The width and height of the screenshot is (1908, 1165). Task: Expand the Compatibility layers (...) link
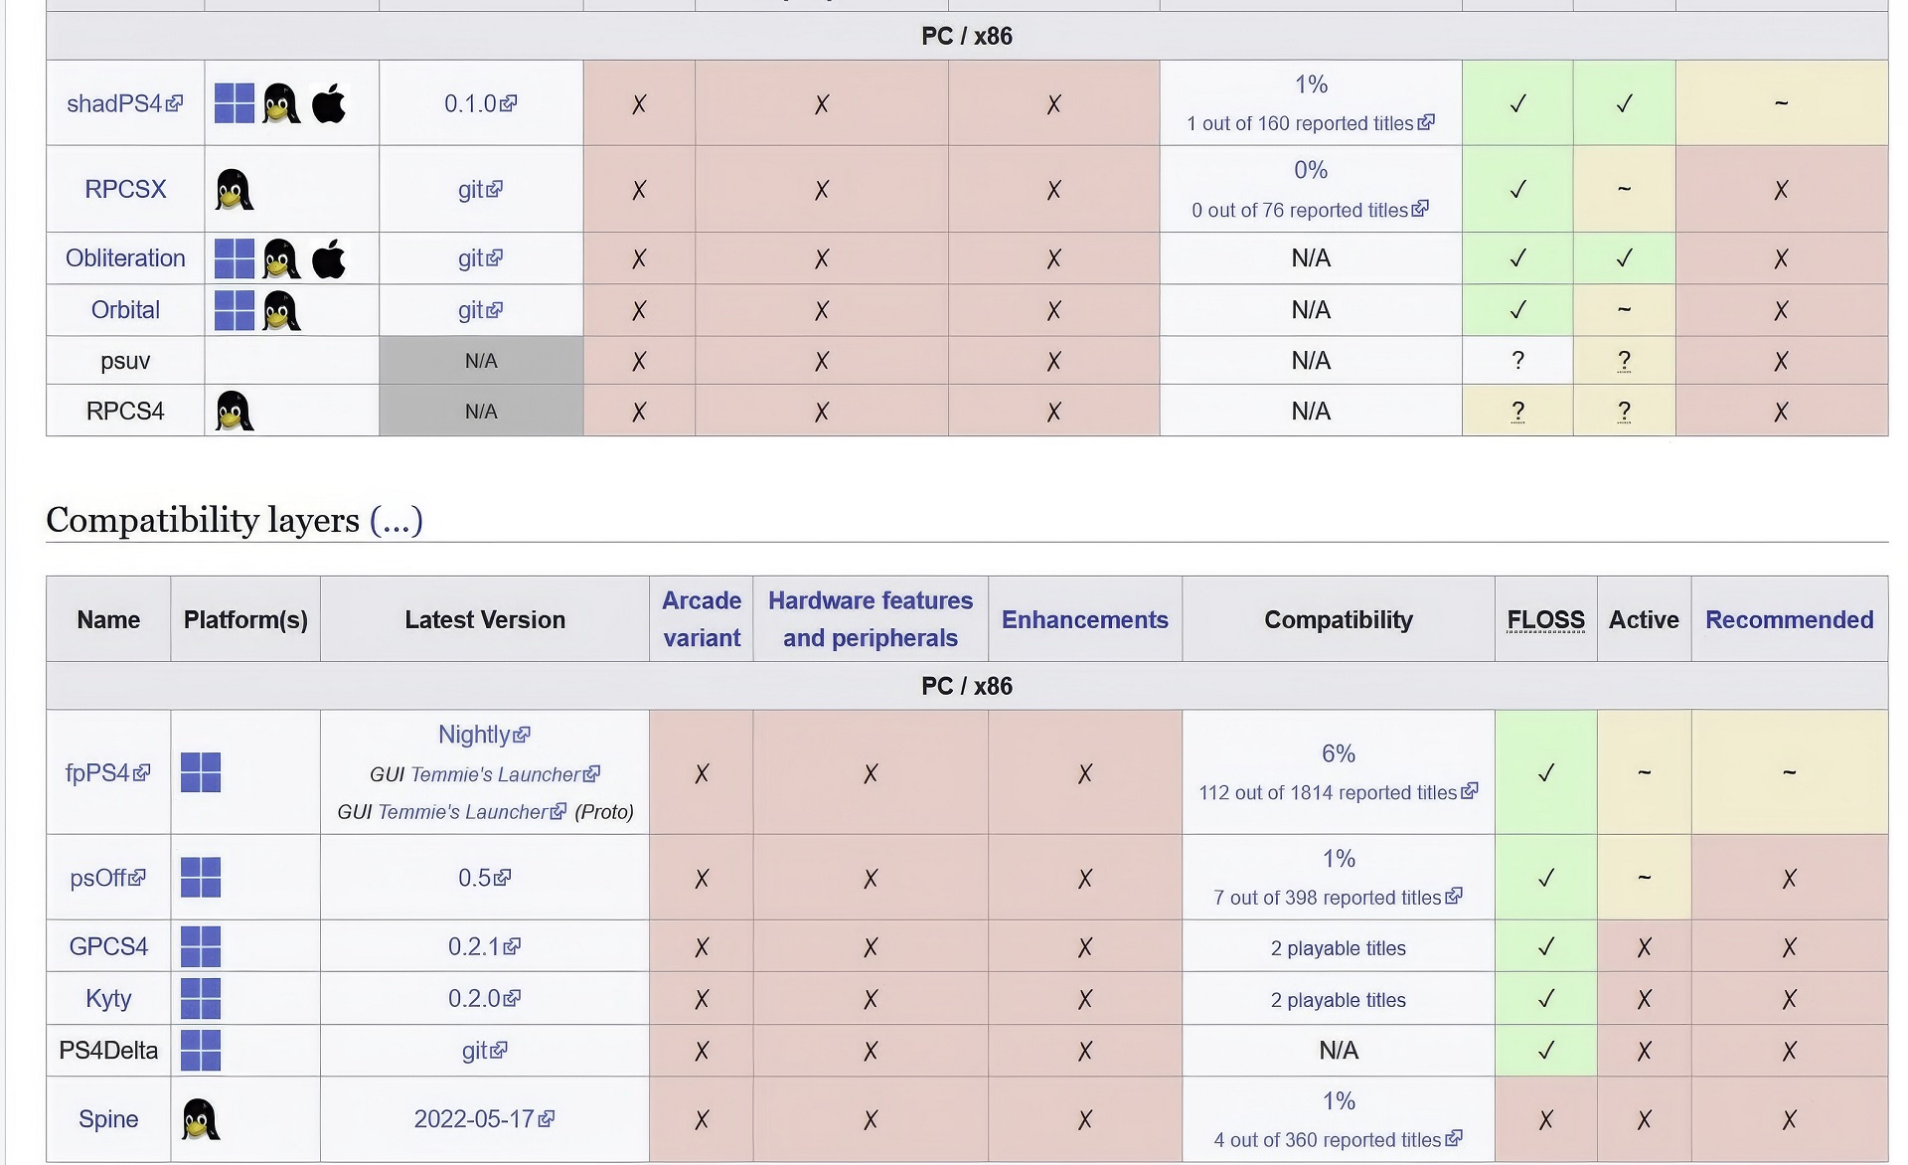396,520
